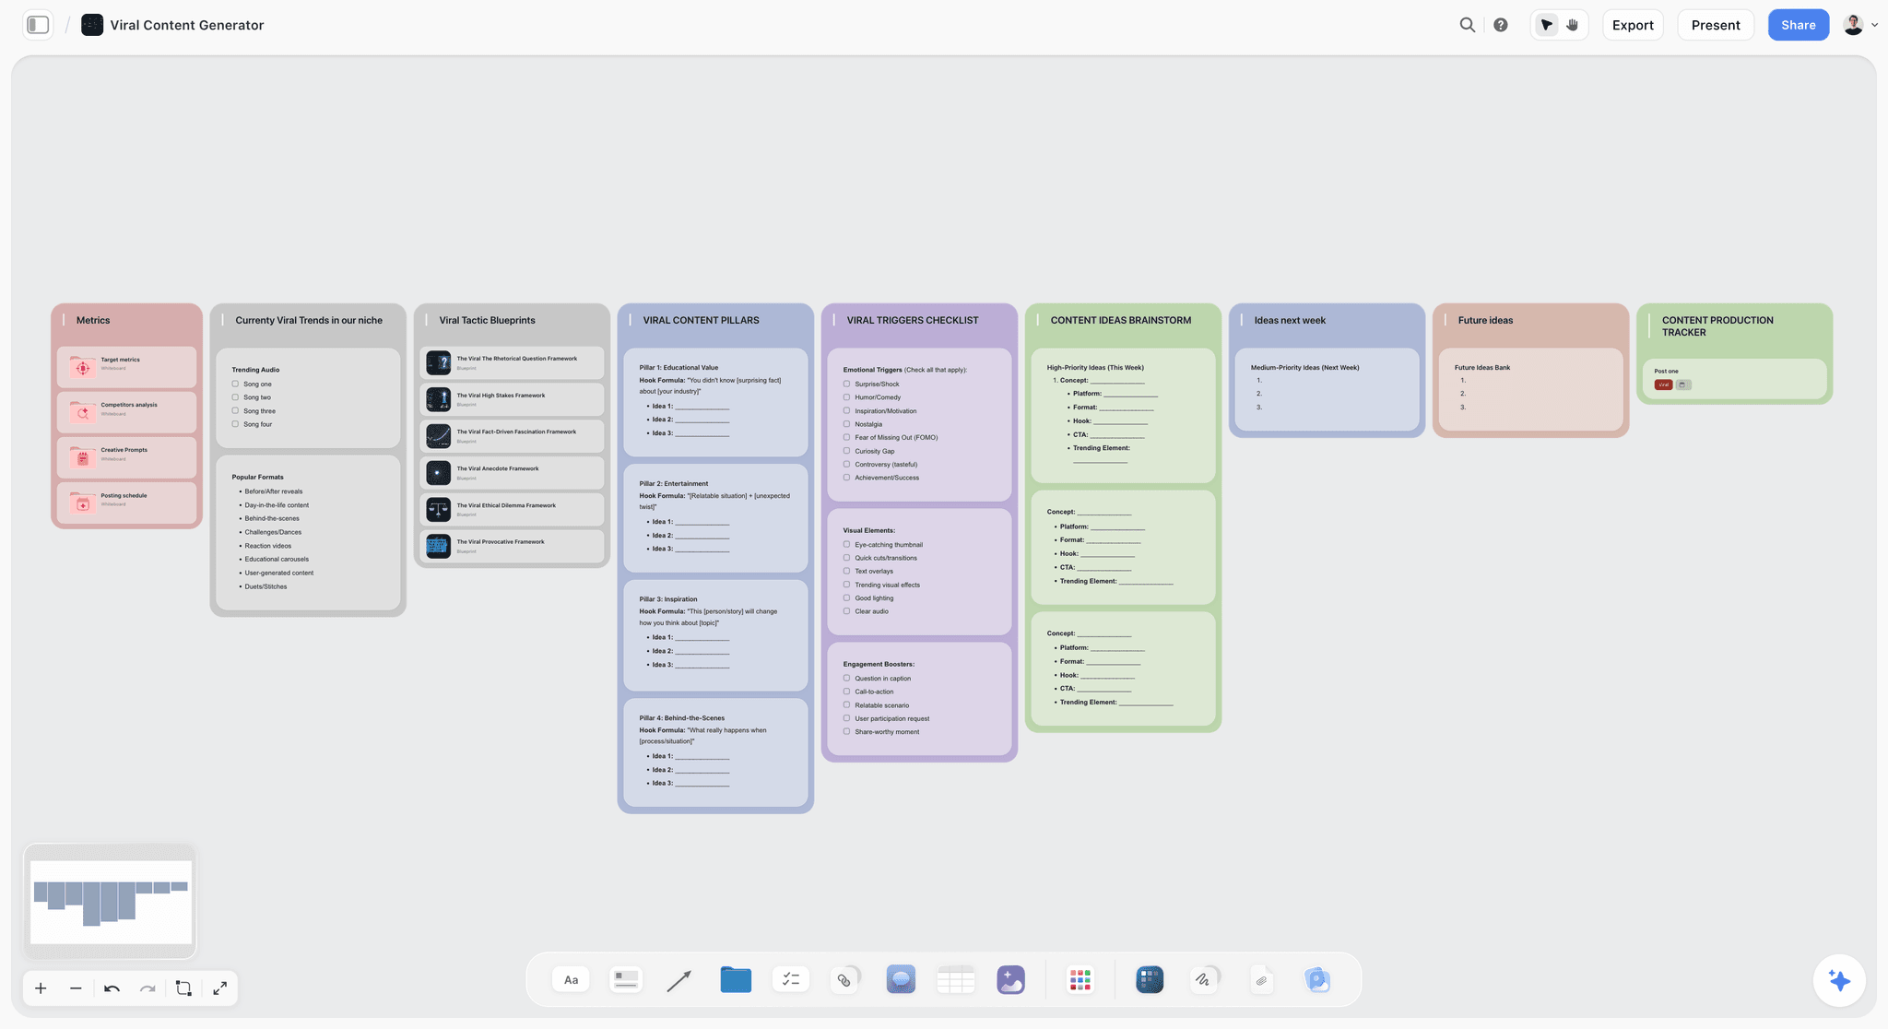
Task: Check Fear of Missing Out (FOMO)
Action: [846, 437]
